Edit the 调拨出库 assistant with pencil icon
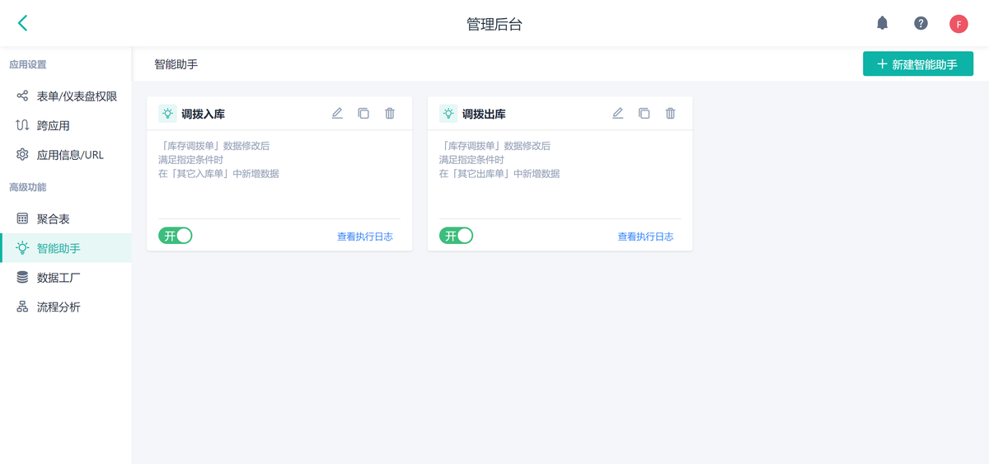Viewport: 989px width, 464px height. point(618,114)
